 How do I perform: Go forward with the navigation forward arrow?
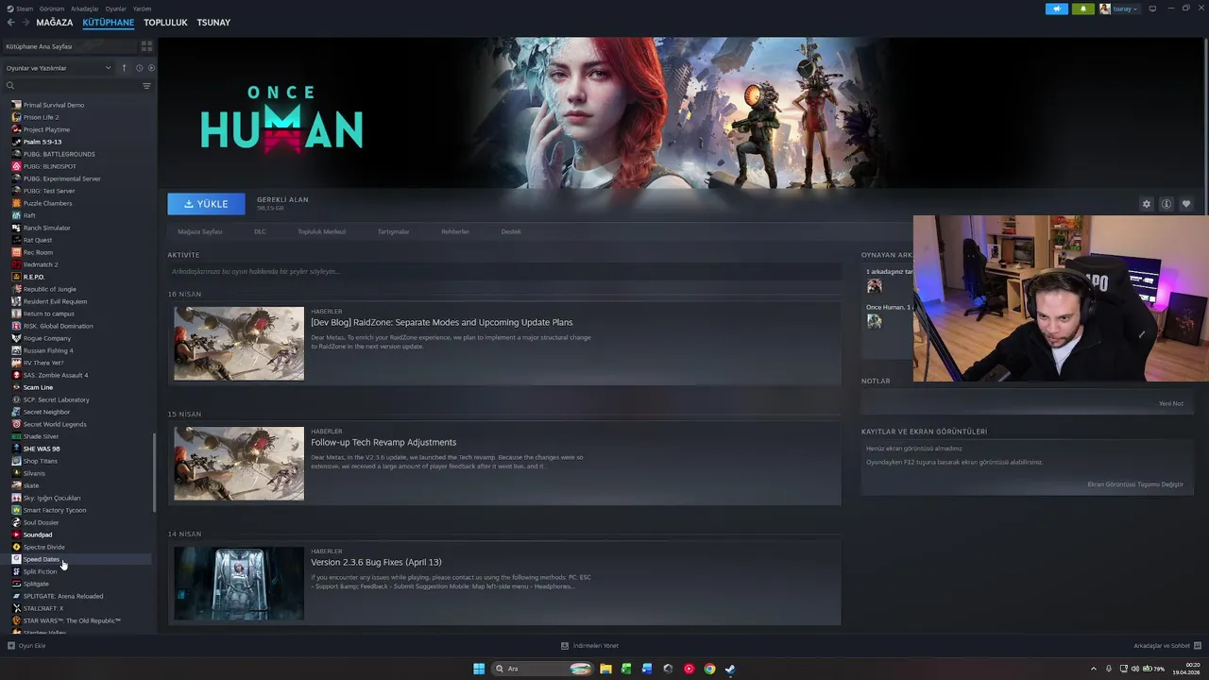pyautogui.click(x=25, y=23)
